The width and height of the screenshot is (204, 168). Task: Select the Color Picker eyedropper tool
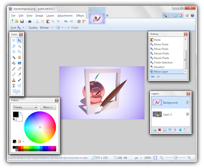pyautogui.click(x=20, y=74)
